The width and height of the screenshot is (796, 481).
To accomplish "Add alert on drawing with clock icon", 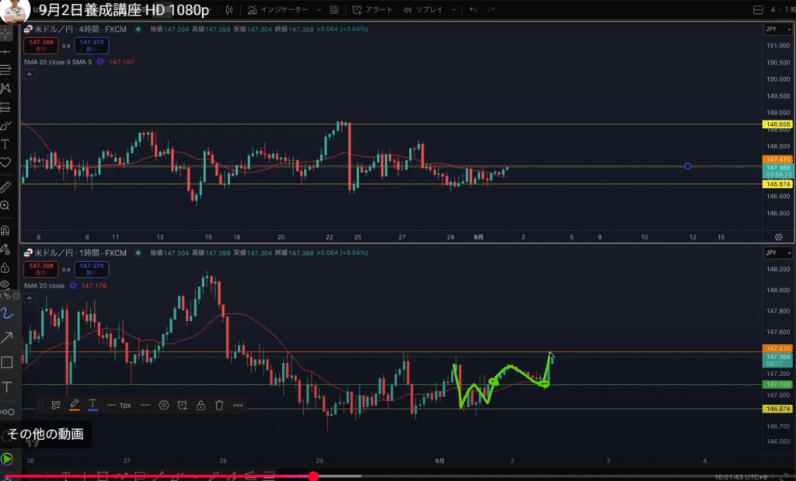I will point(182,405).
